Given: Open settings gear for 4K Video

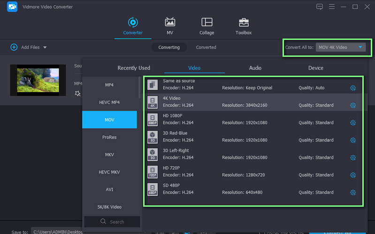Looking at the screenshot, I should 353,105.
